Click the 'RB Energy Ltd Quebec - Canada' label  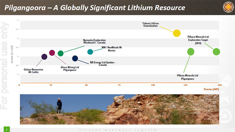[x=103, y=64]
